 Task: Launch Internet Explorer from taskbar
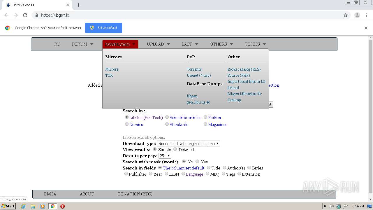[x=23, y=206]
